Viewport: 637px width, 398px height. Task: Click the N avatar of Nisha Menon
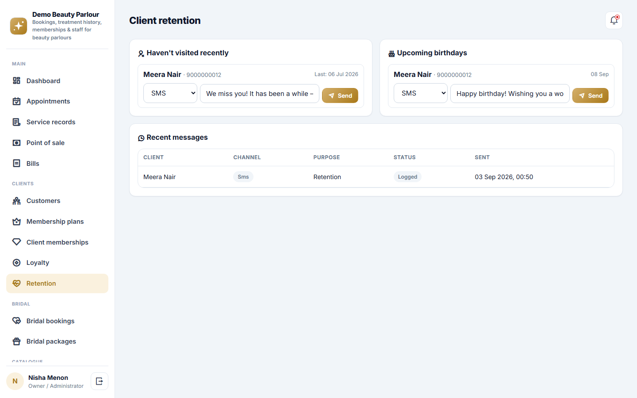[x=15, y=381]
